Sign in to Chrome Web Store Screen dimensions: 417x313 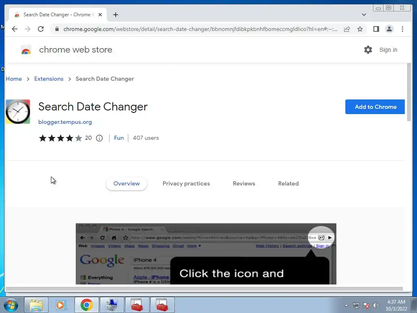[388, 50]
